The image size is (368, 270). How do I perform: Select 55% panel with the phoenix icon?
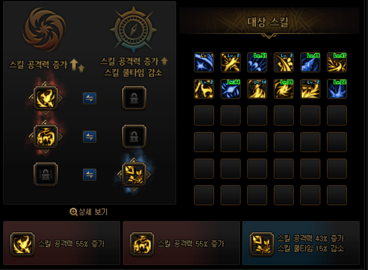click(x=62, y=243)
